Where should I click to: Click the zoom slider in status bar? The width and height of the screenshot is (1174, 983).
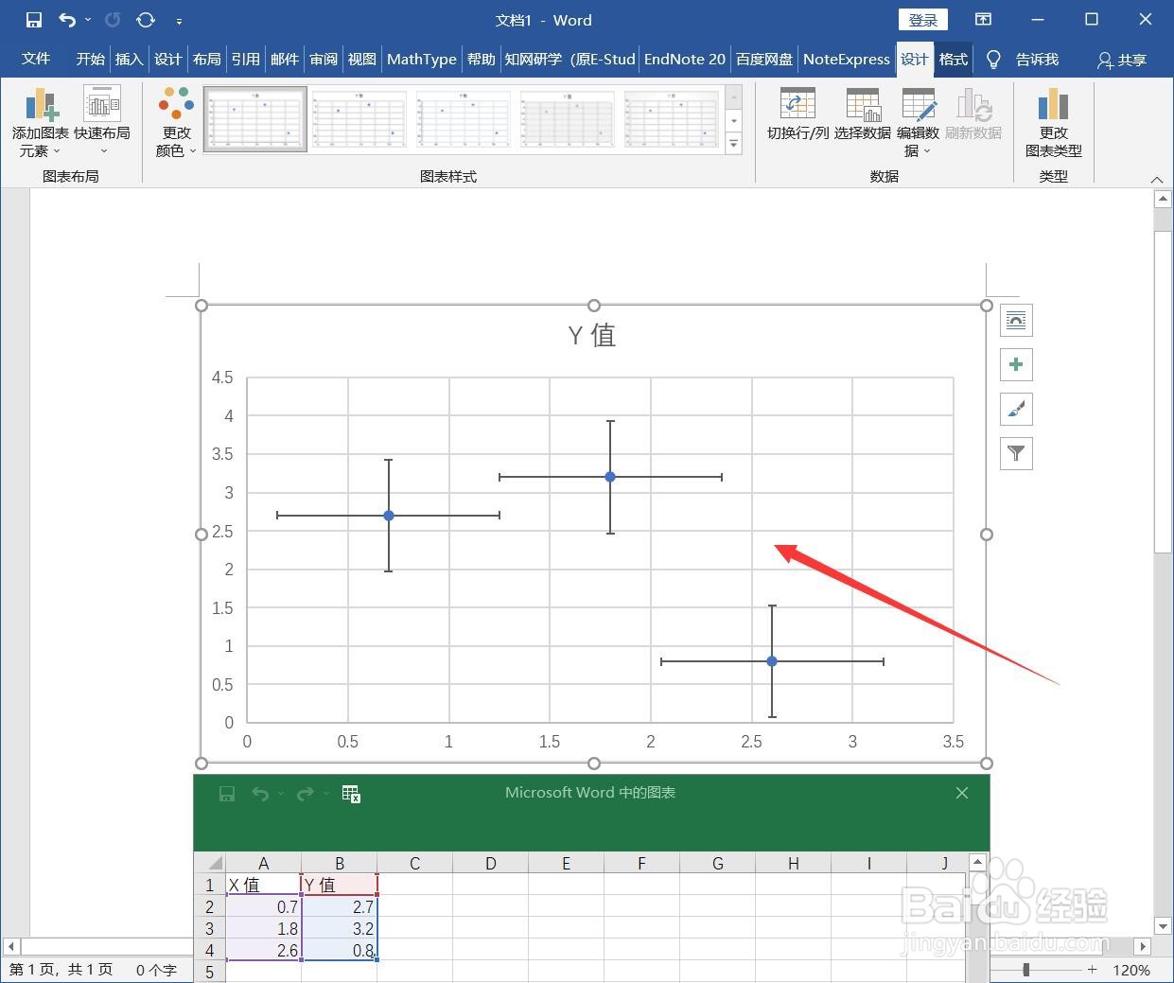tap(1026, 970)
